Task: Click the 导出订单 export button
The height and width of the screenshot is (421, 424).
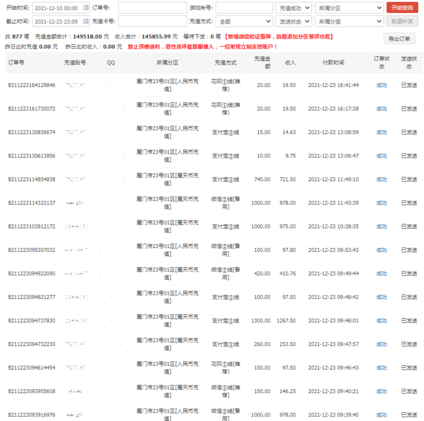Action: tap(399, 39)
